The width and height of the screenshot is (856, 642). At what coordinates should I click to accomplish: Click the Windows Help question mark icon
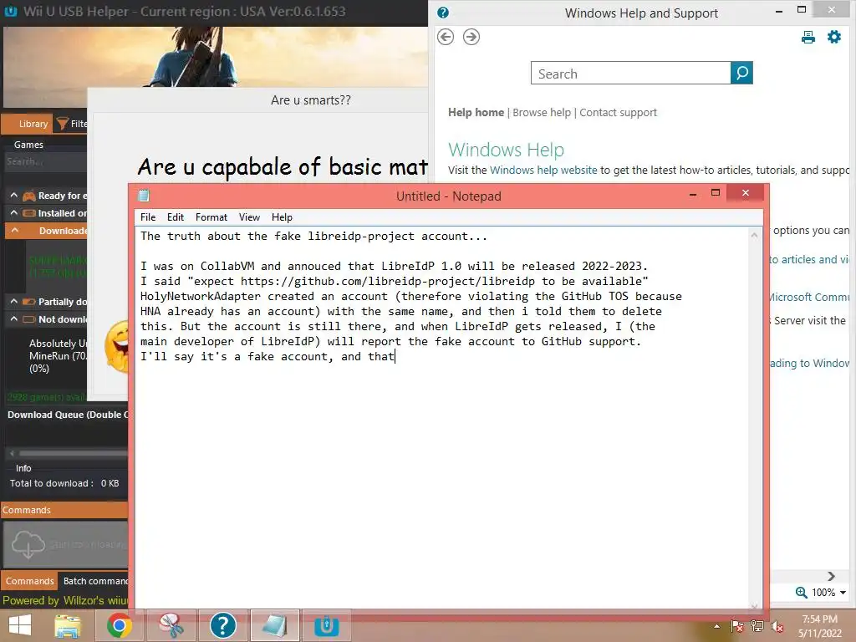click(443, 13)
